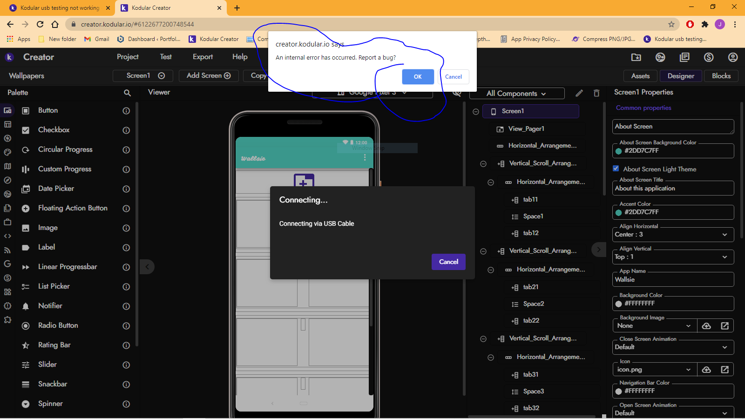Click the palette search magnifier icon
The image size is (745, 419).
tap(127, 93)
